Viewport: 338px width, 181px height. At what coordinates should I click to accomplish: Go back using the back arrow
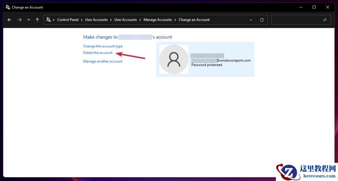click(9, 20)
